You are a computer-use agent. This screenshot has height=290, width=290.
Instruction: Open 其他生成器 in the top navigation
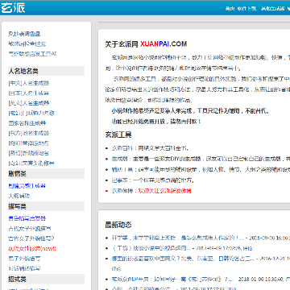pyautogui.click(x=272, y=8)
